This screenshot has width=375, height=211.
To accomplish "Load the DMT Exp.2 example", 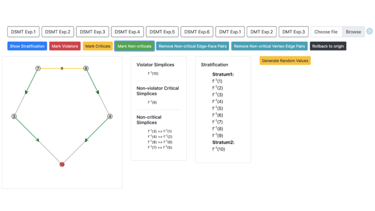I will tap(261, 32).
